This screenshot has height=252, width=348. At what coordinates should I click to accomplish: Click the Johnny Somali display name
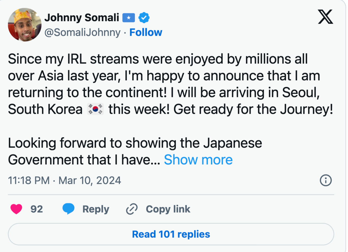coord(82,18)
